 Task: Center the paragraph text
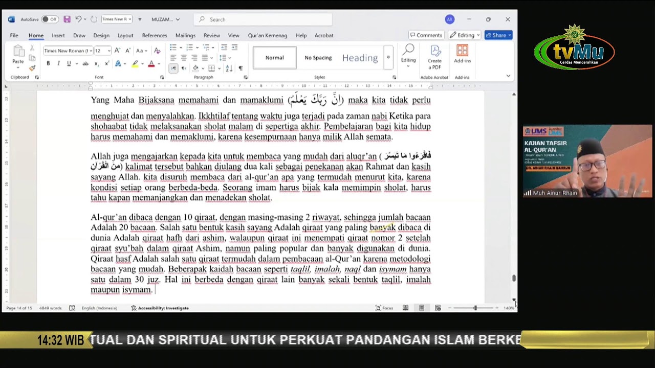(184, 58)
